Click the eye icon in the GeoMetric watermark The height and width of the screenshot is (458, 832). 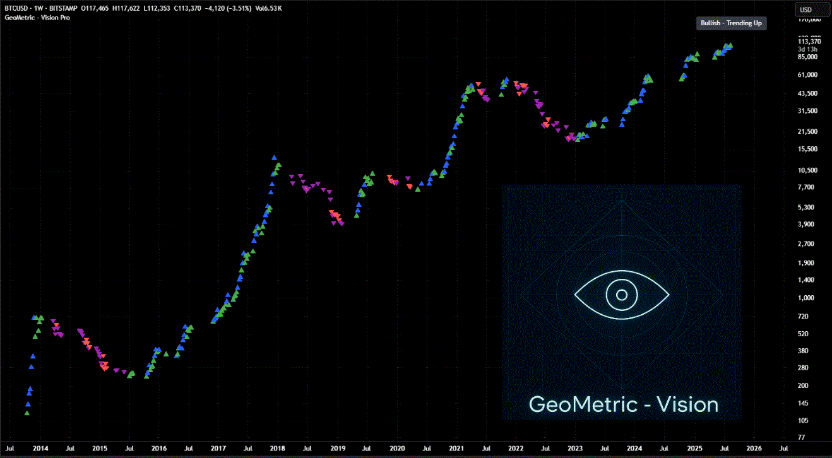[x=622, y=294]
